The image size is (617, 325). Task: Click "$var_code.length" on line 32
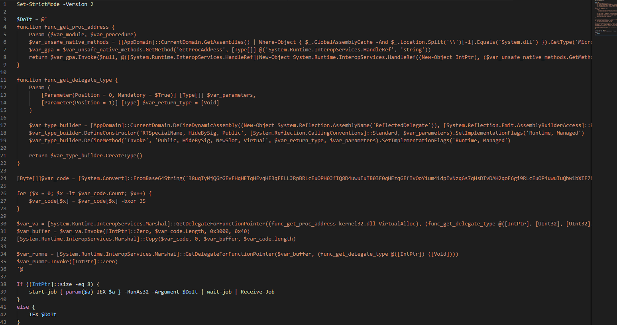pyautogui.click(x=268, y=239)
